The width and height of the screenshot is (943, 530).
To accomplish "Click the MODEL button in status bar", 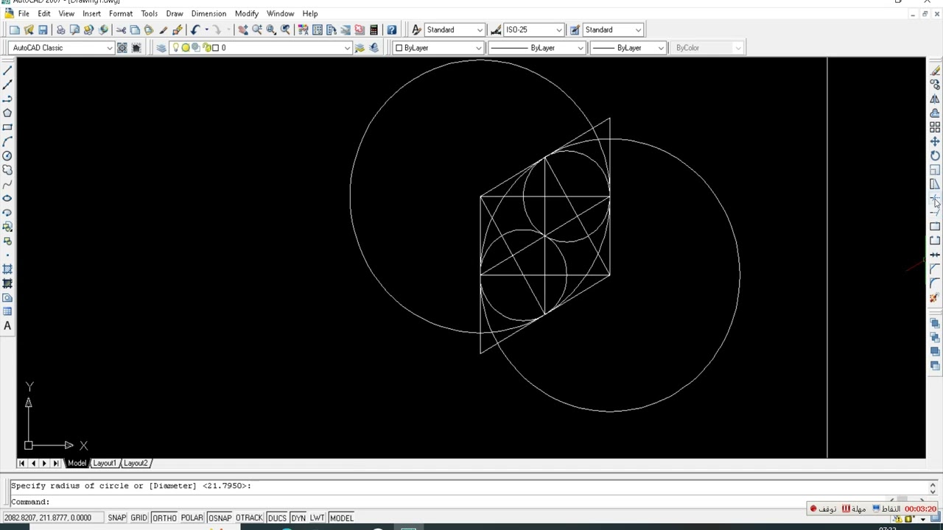I will [x=341, y=518].
